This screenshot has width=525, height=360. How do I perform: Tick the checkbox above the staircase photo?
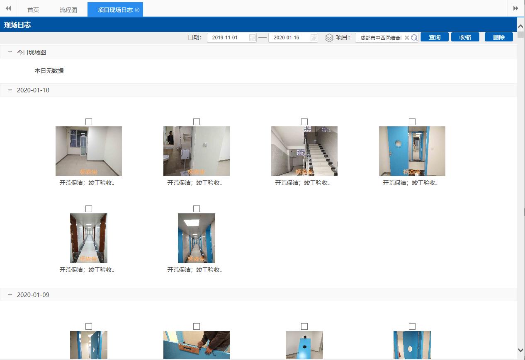click(304, 122)
